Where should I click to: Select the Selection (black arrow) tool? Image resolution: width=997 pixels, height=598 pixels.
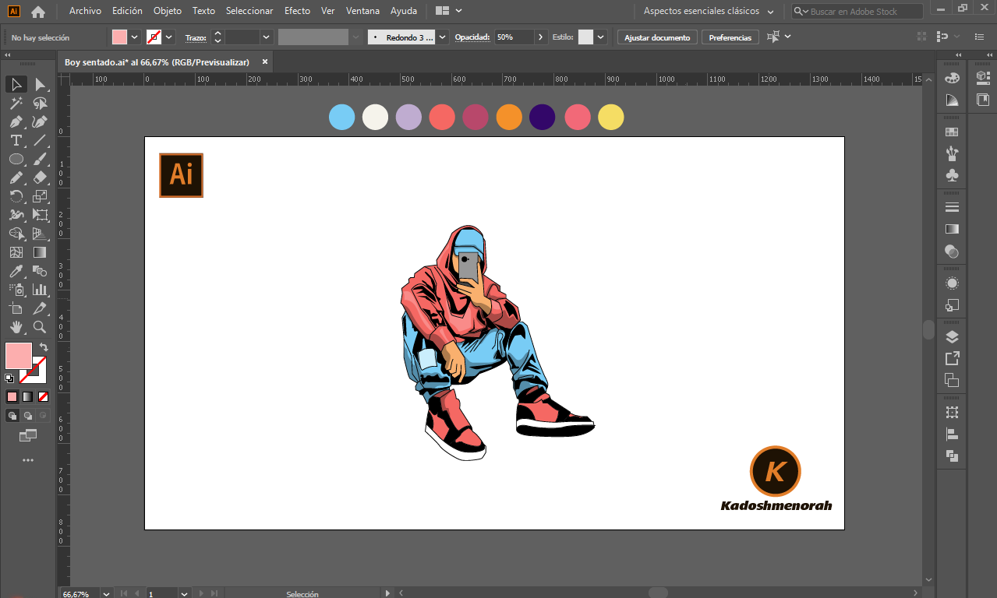[16, 84]
